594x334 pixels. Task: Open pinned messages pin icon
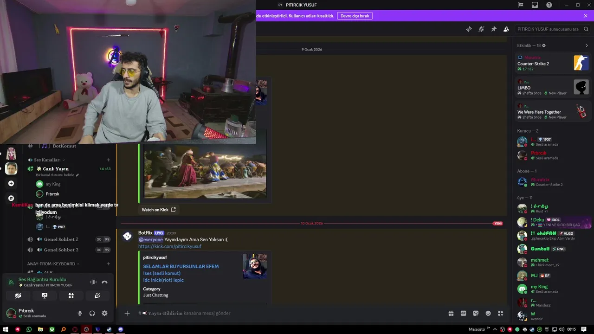tap(494, 29)
